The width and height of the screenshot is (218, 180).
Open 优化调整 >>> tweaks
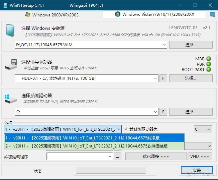tap(156, 157)
